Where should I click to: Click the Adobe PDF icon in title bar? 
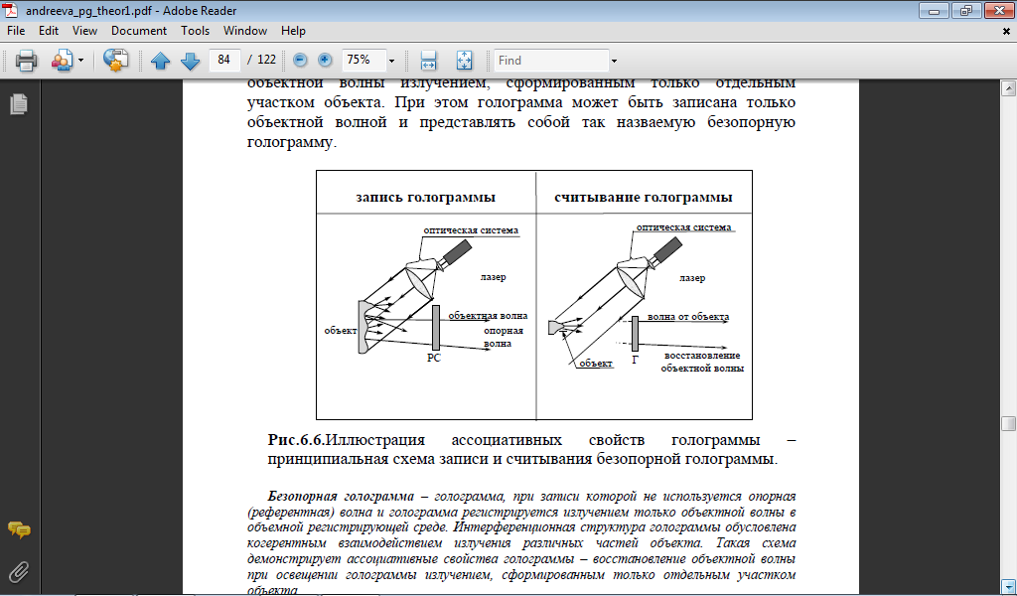(11, 10)
